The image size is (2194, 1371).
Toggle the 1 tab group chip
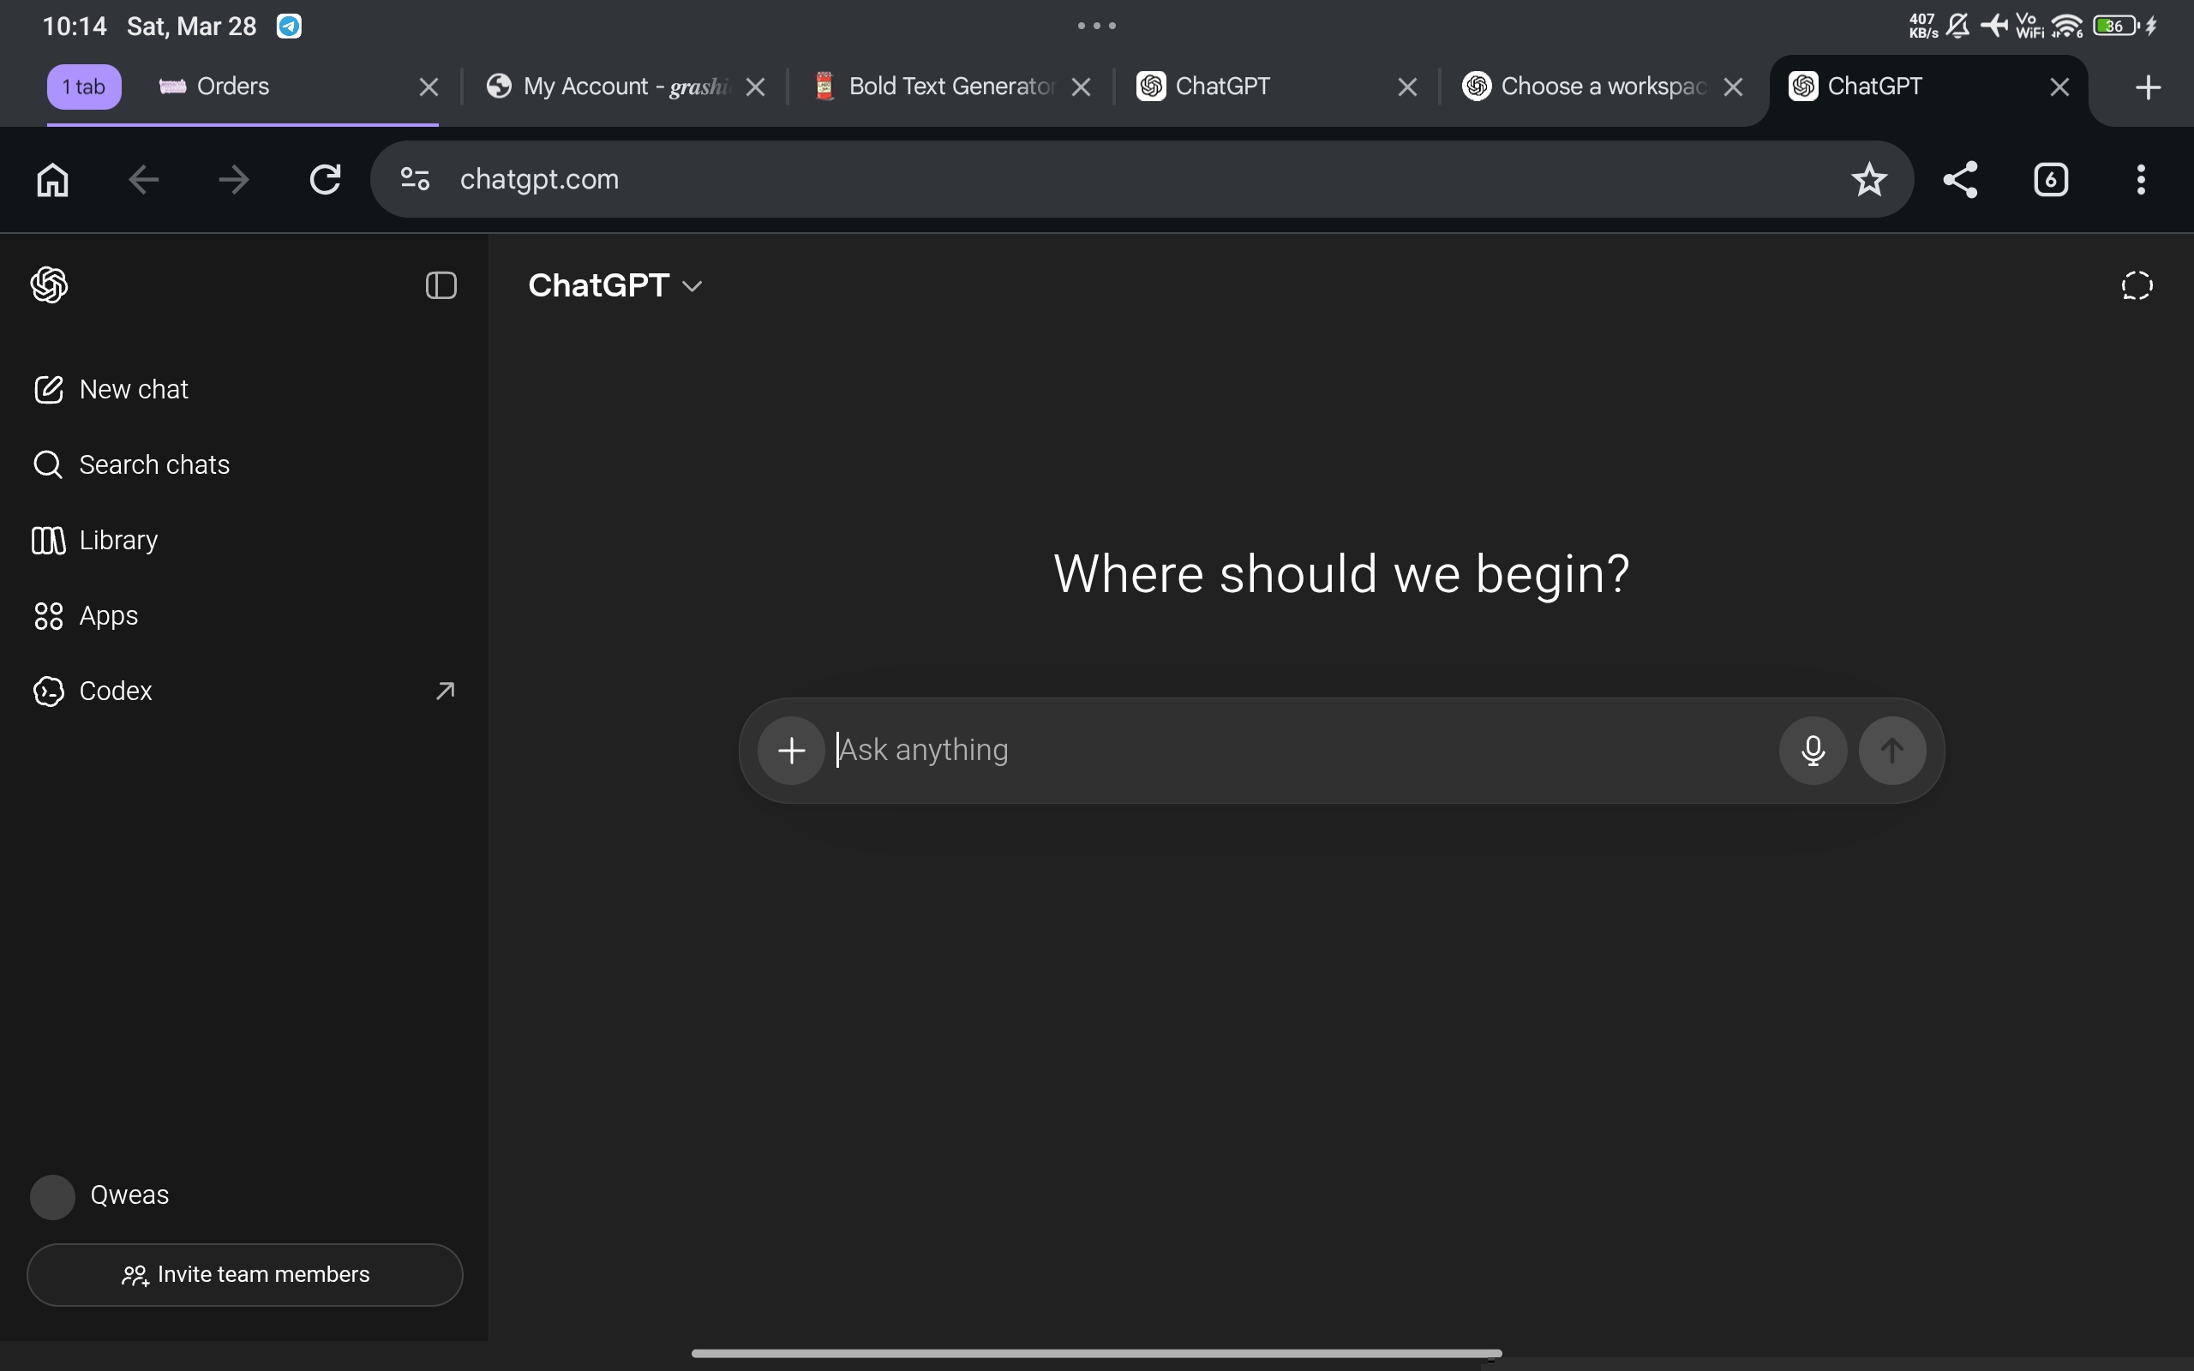[x=84, y=87]
